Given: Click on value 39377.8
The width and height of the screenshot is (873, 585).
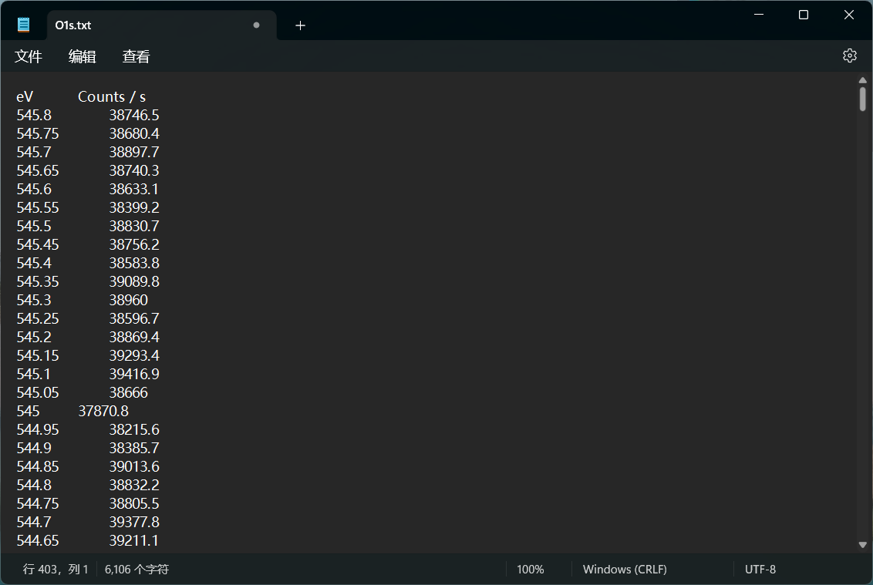Looking at the screenshot, I should click(134, 522).
